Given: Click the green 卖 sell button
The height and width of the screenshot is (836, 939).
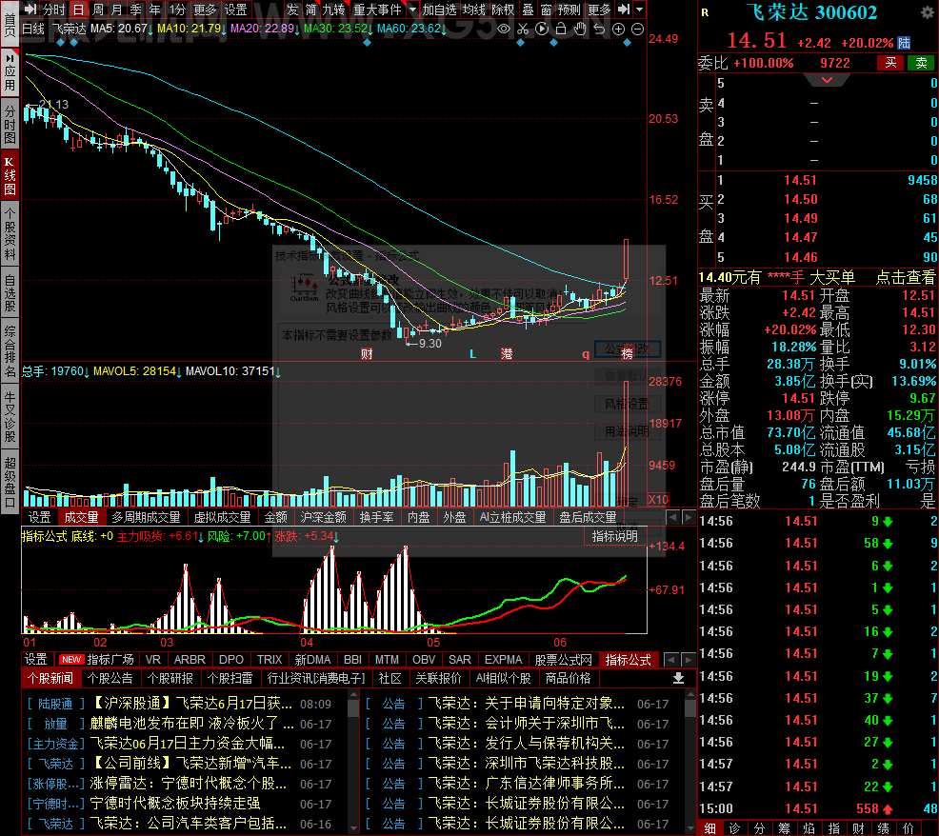Looking at the screenshot, I should click(x=921, y=63).
